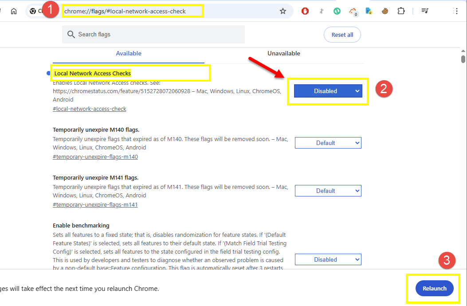The width and height of the screenshot is (467, 306).
Task: Switch to the Available tab
Action: [x=129, y=54]
